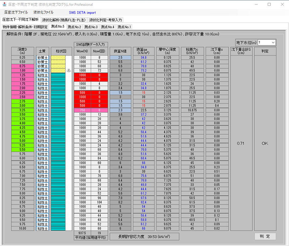Click the pink depth cell 0.75
289x246 pixels.
[23, 66]
